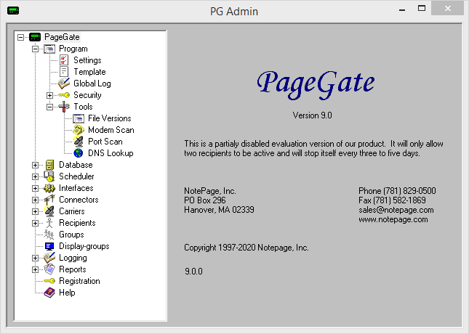469x334 pixels.
Task: Expand the Recipients branch
Action: click(x=36, y=223)
